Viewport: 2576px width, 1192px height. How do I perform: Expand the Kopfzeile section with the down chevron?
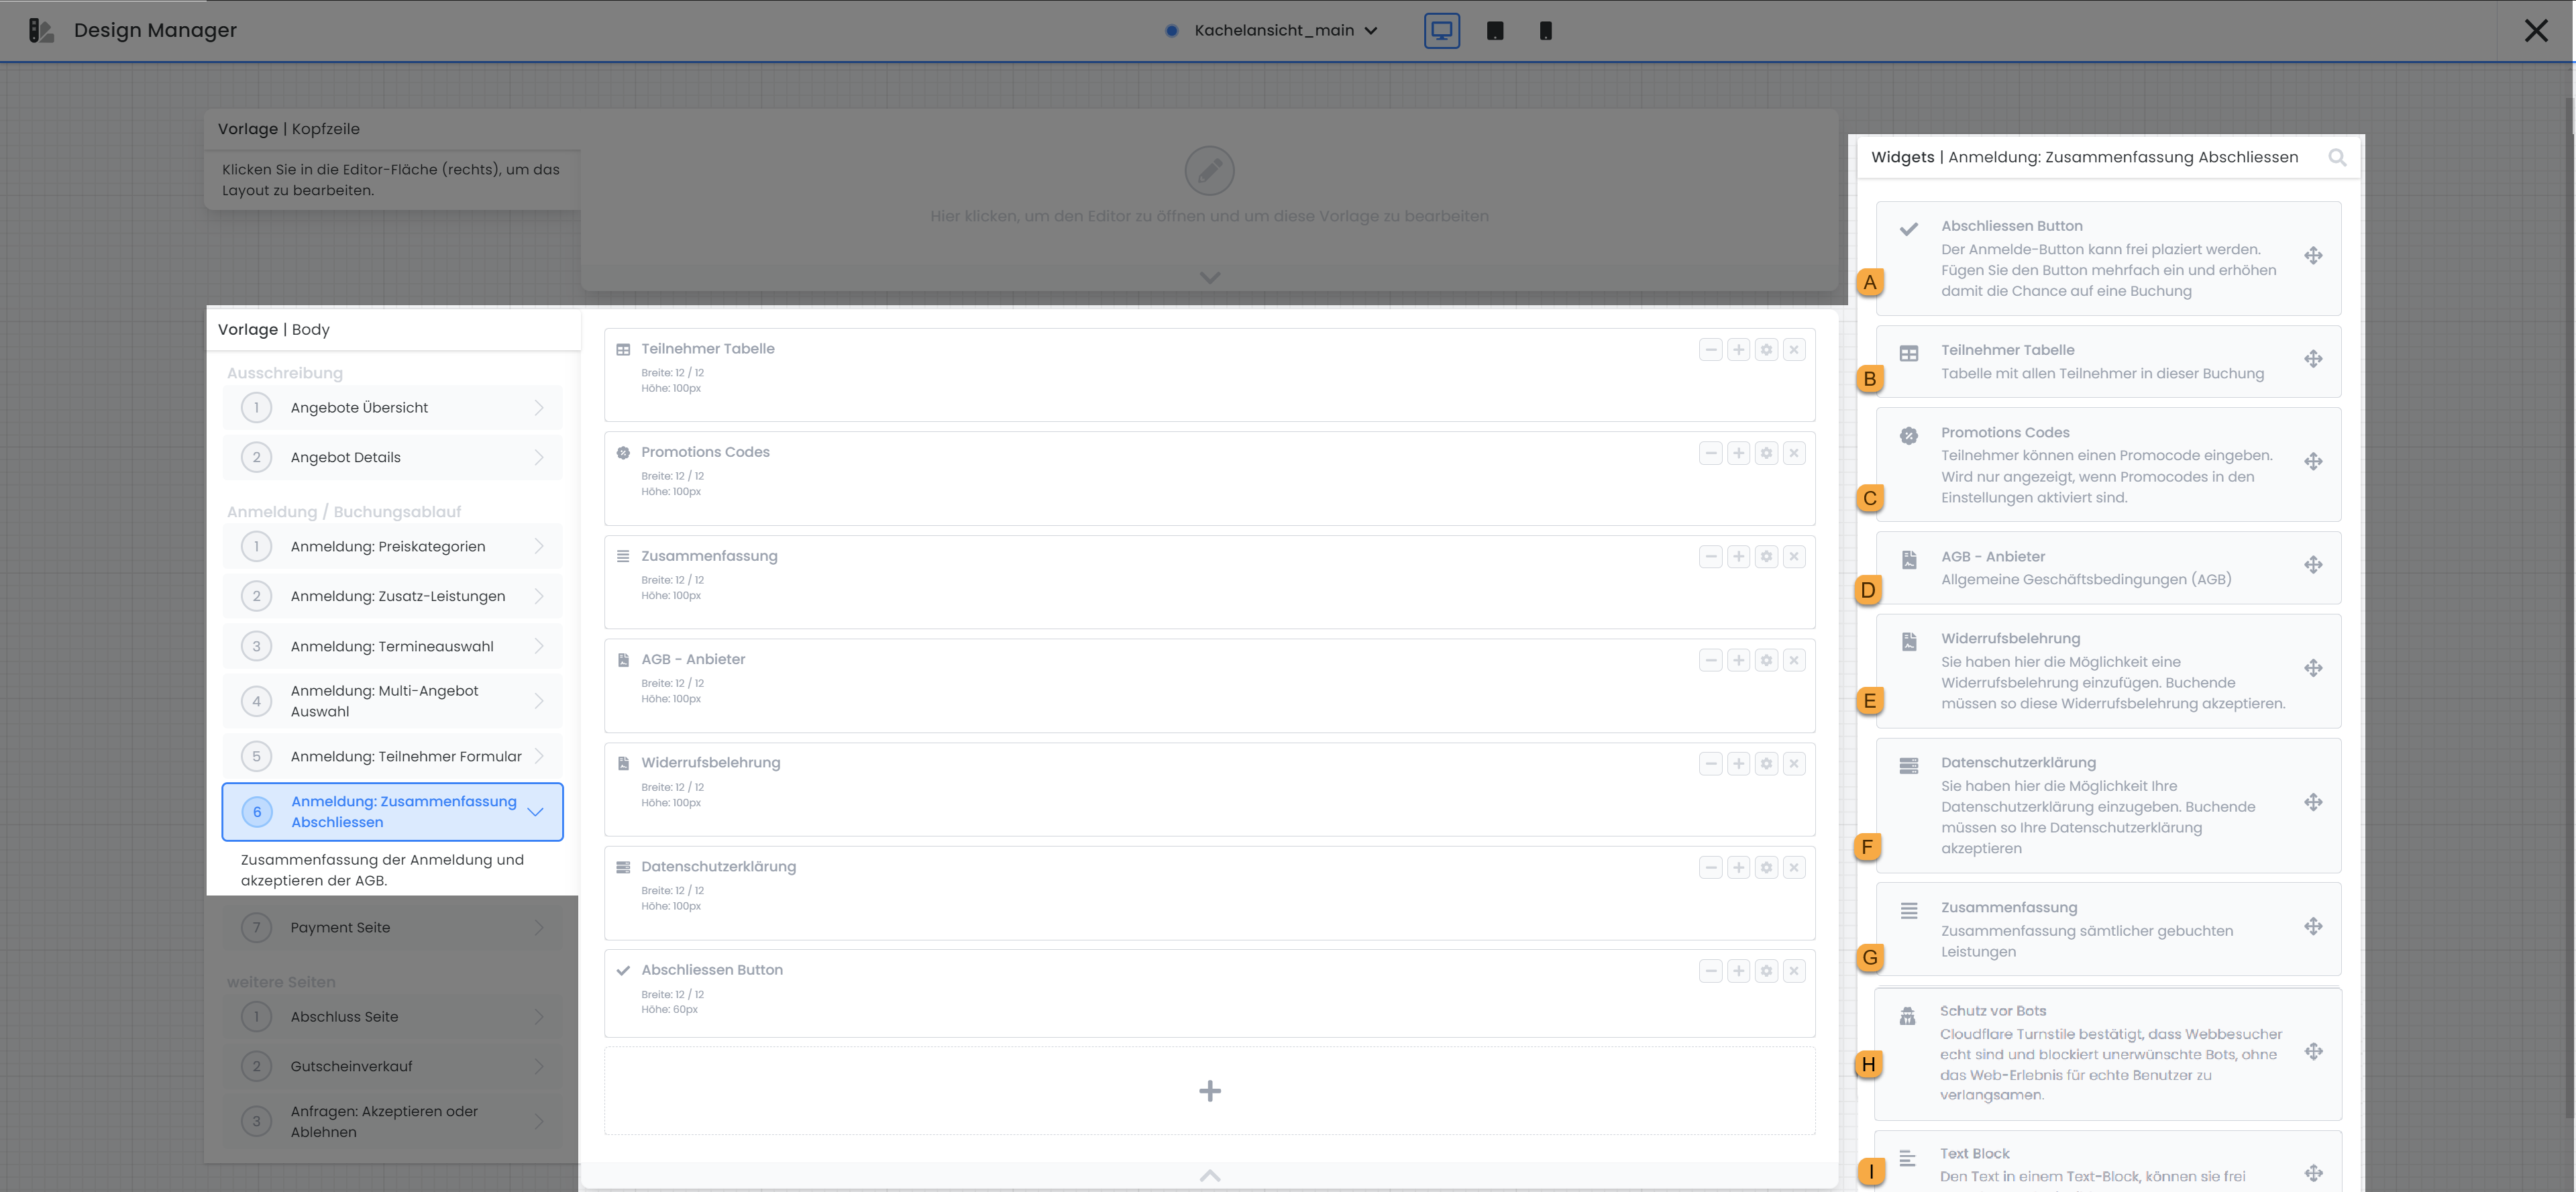coord(1209,278)
